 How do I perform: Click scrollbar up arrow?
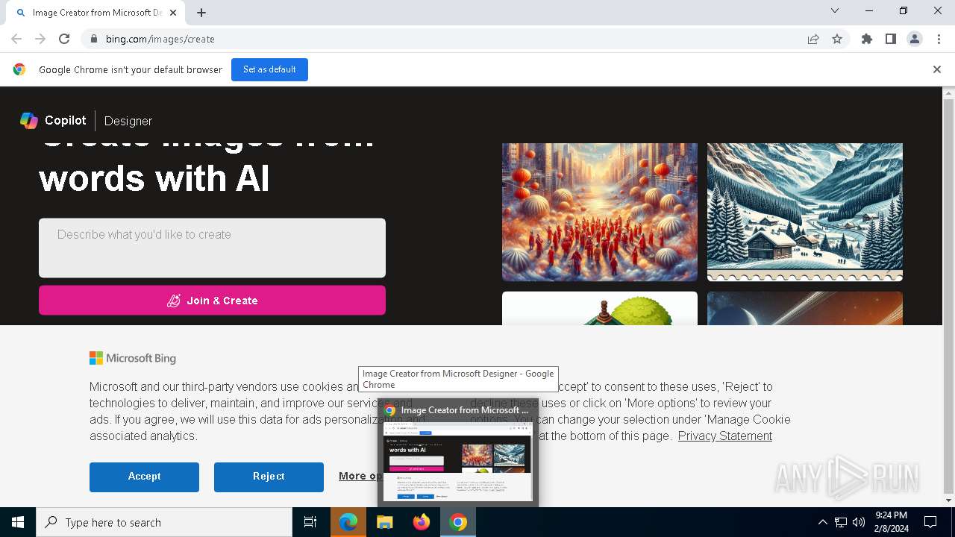(x=948, y=92)
